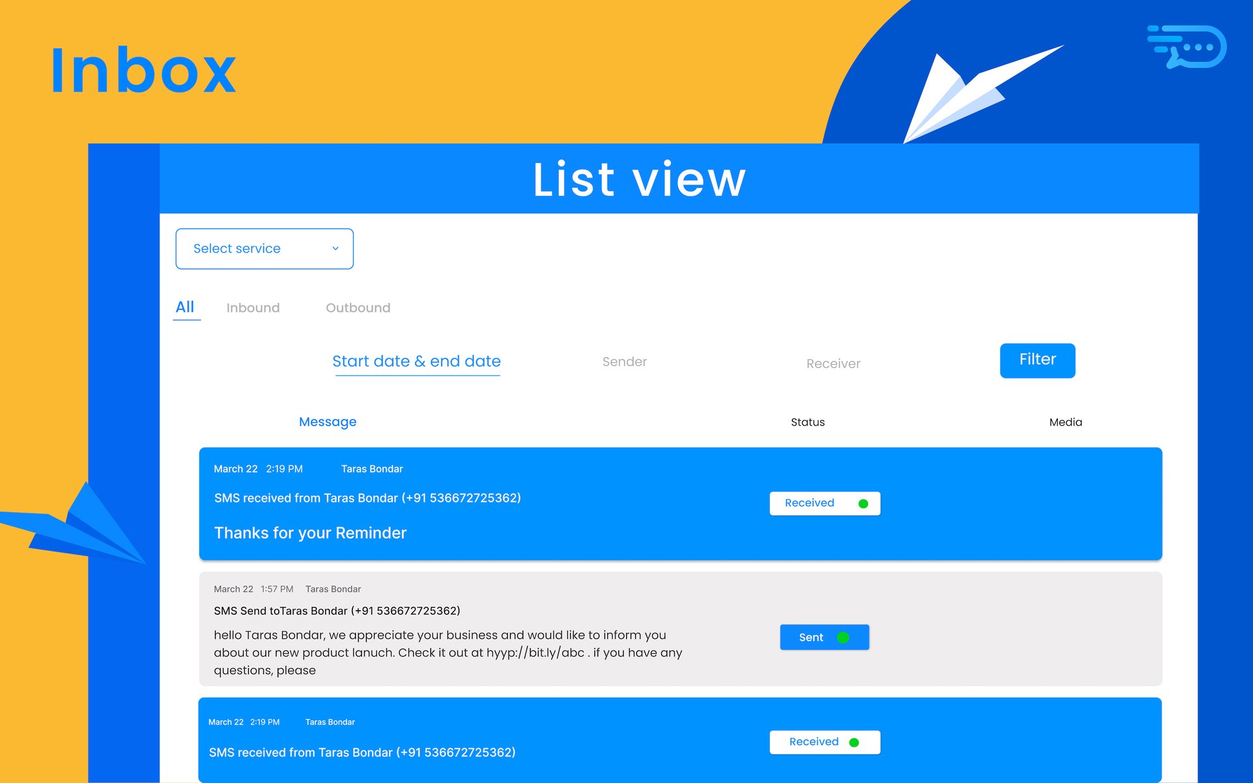Open the Start date & end date picker

click(x=416, y=361)
